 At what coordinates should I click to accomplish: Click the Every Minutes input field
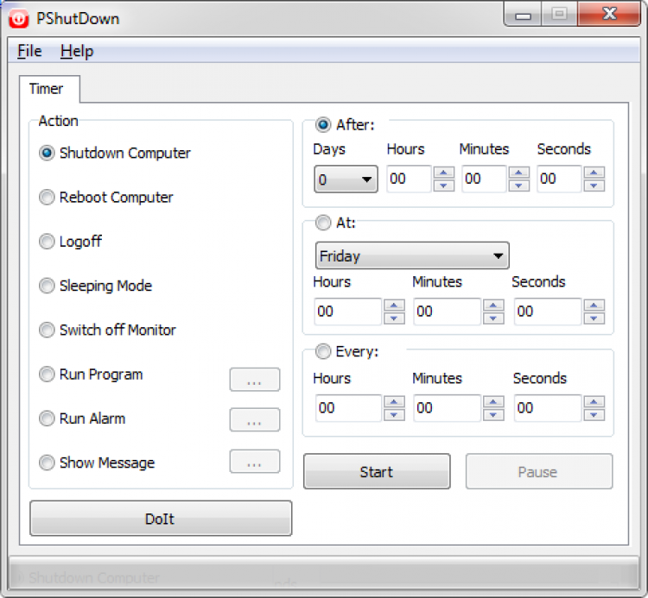tap(448, 408)
